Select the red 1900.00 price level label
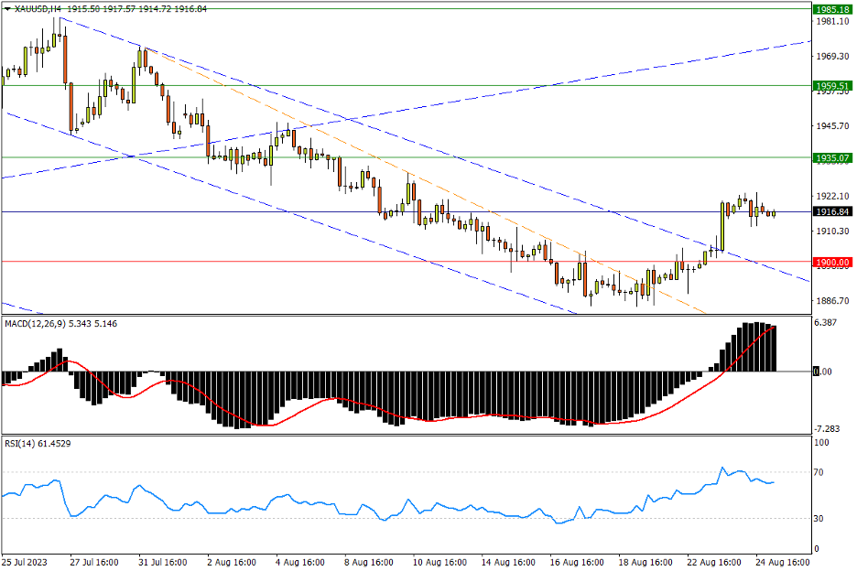This screenshot has height=571, width=857. (x=831, y=263)
